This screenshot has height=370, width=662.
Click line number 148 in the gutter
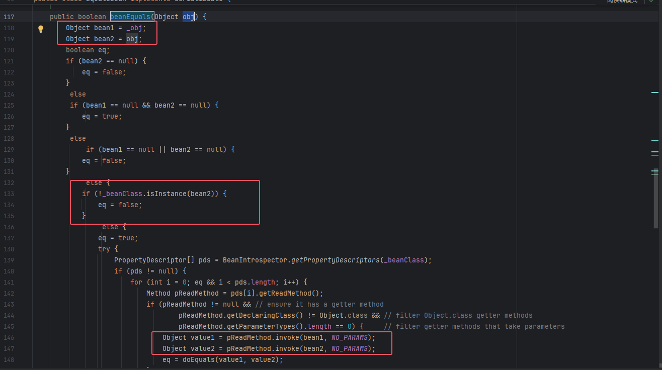9,359
